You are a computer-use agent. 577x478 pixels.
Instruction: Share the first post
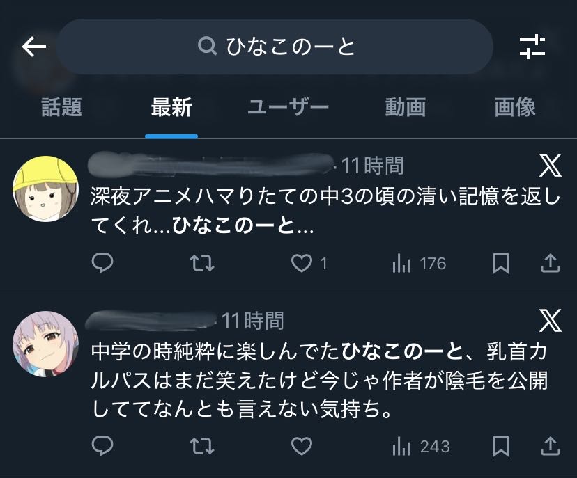(551, 263)
